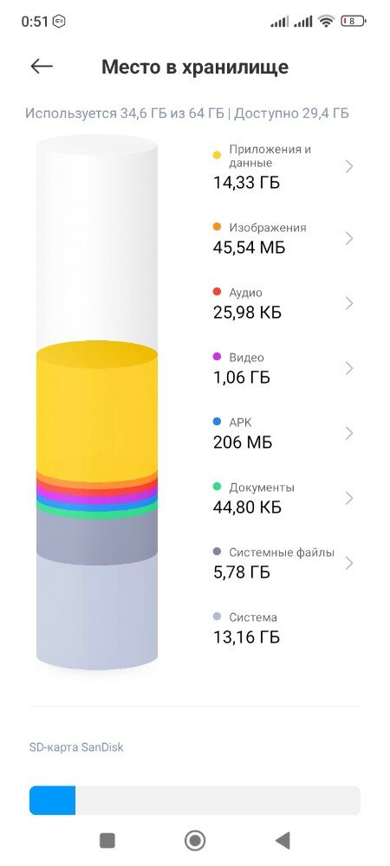Open Системные файлы chevron arrow
The width and height of the screenshot is (390, 866).
(x=349, y=564)
